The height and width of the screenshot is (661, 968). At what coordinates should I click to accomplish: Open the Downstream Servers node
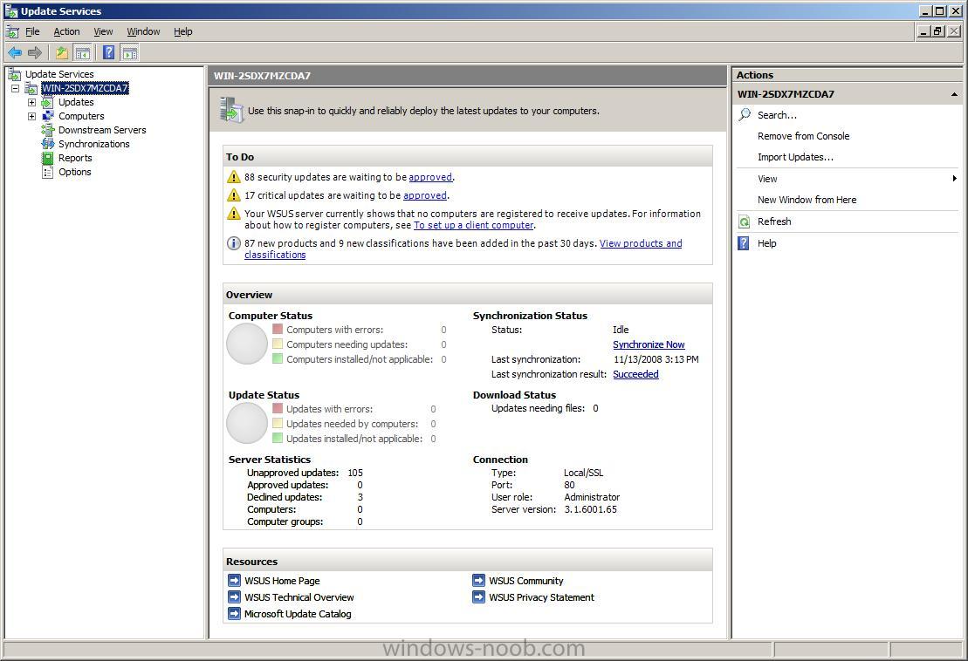click(x=102, y=130)
